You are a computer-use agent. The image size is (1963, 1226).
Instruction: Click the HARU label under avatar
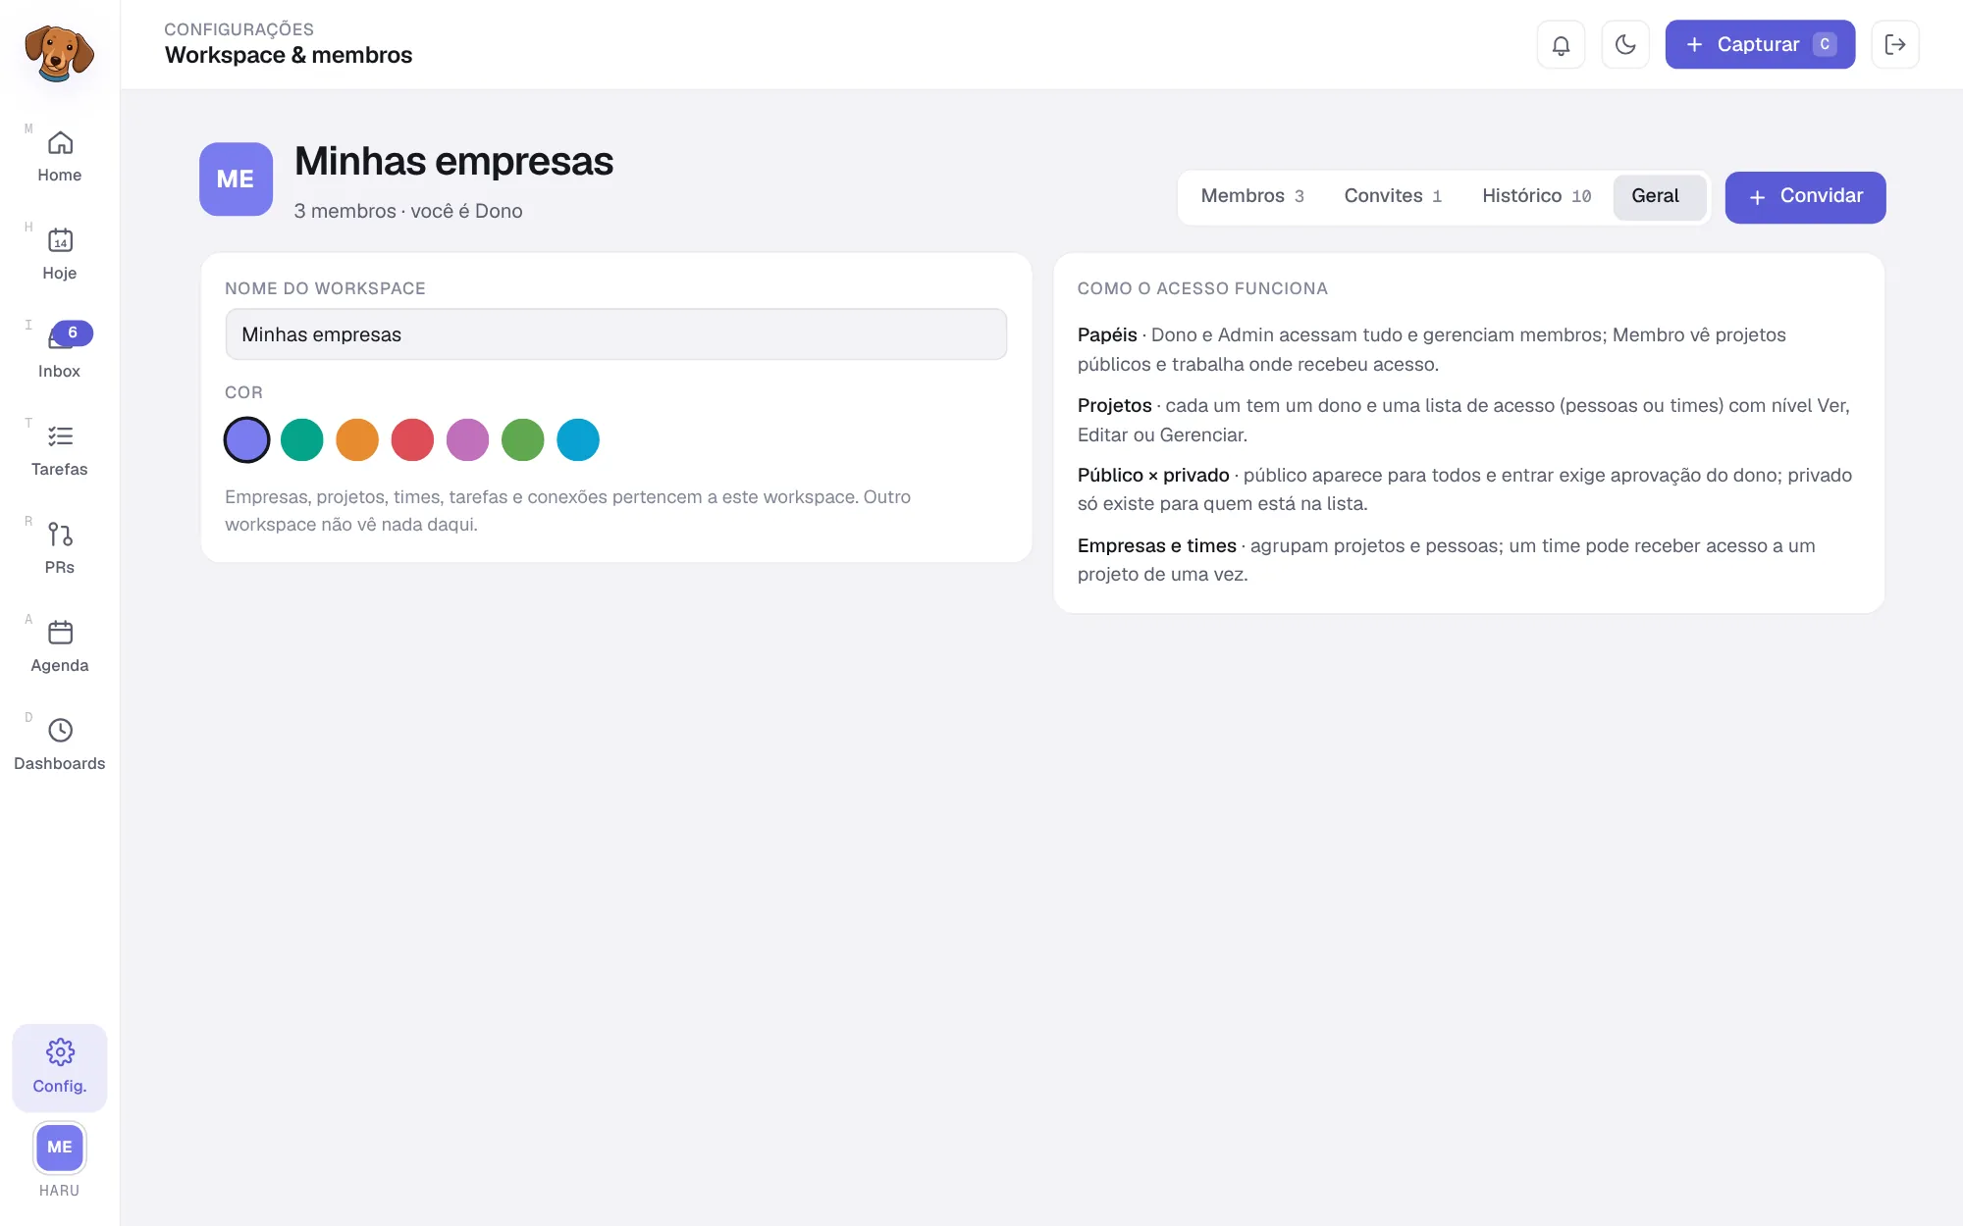pyautogui.click(x=60, y=1191)
